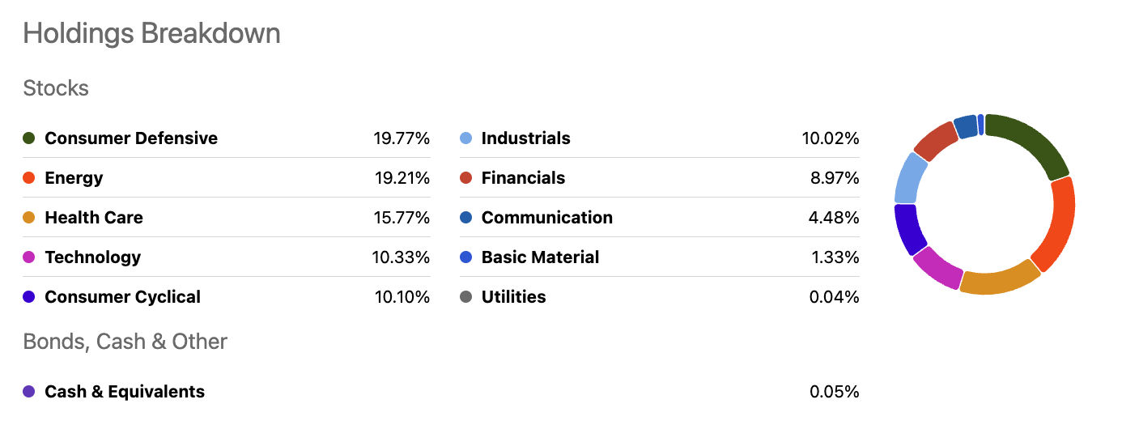Click the Consumer Cyclical label
Image resolution: width=1122 pixels, height=425 pixels.
point(122,297)
